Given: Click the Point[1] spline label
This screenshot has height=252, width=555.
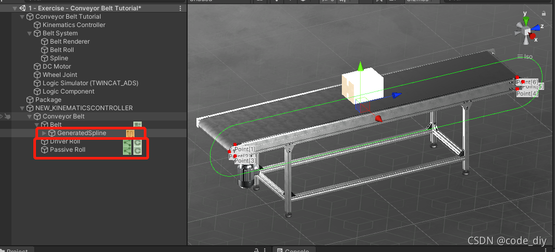Looking at the screenshot, I should (244, 149).
